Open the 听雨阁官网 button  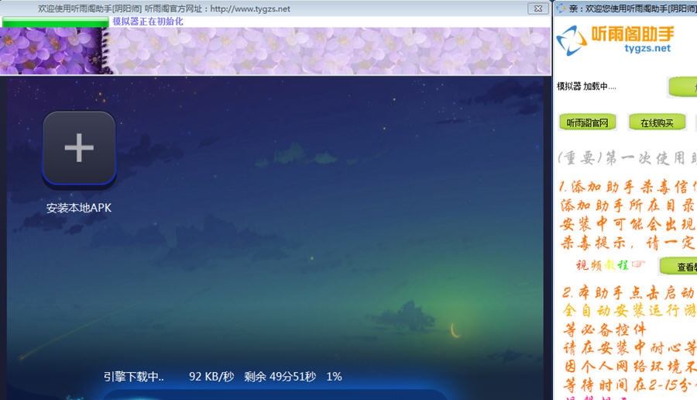pos(587,122)
